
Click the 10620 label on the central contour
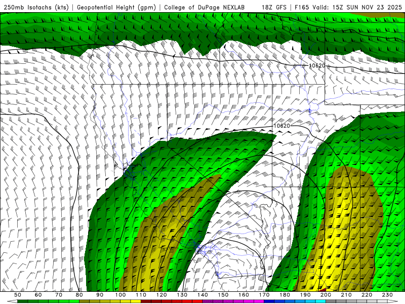tap(281, 126)
